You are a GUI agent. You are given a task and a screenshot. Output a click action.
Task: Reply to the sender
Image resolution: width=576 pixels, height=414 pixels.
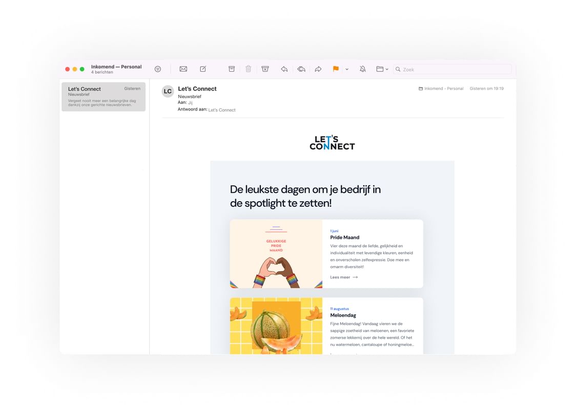click(284, 69)
